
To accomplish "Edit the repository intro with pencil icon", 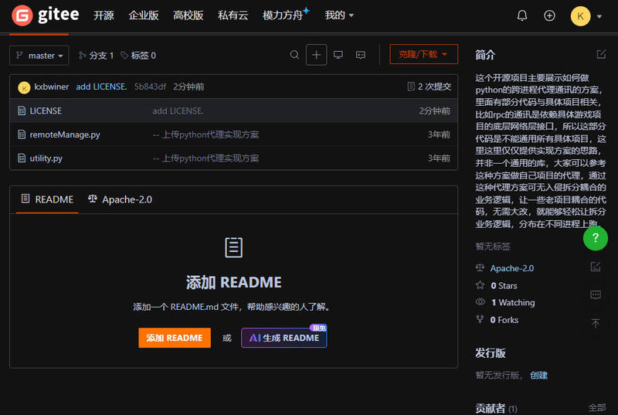I will (601, 55).
